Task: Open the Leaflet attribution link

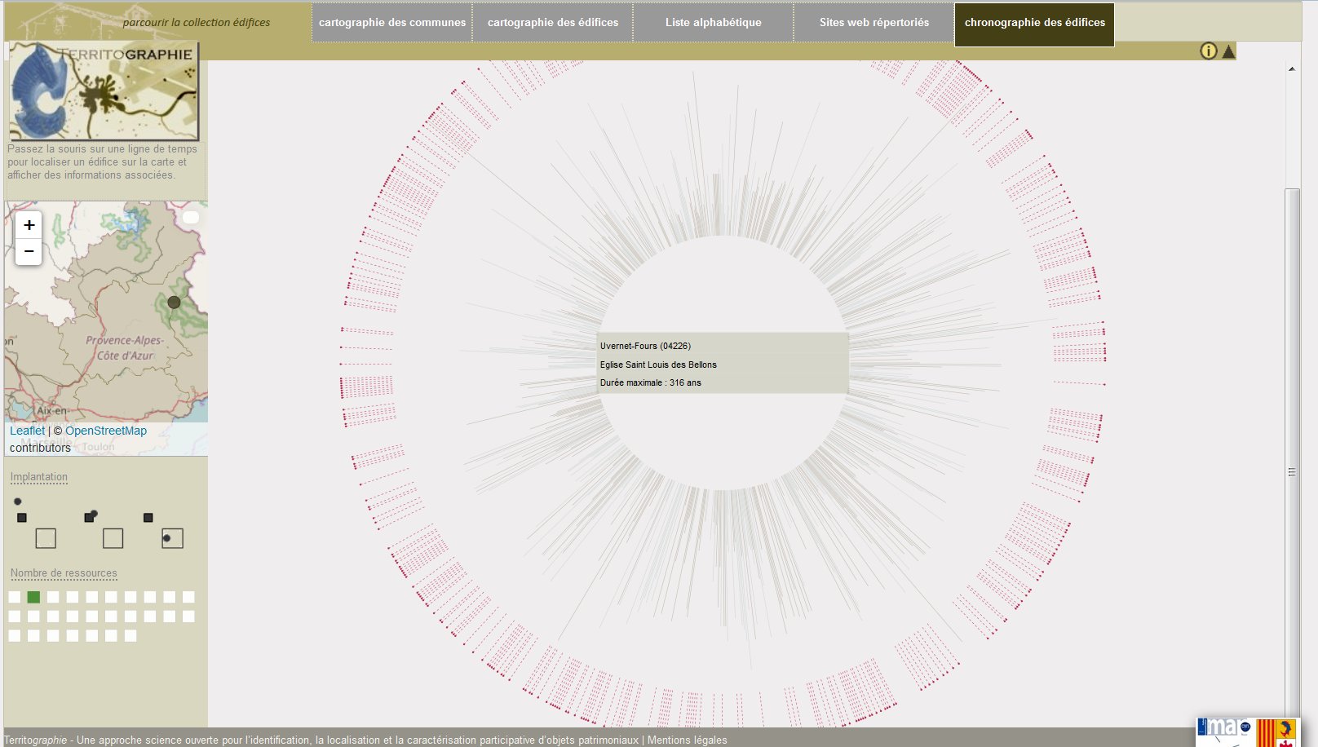Action: pyautogui.click(x=27, y=431)
